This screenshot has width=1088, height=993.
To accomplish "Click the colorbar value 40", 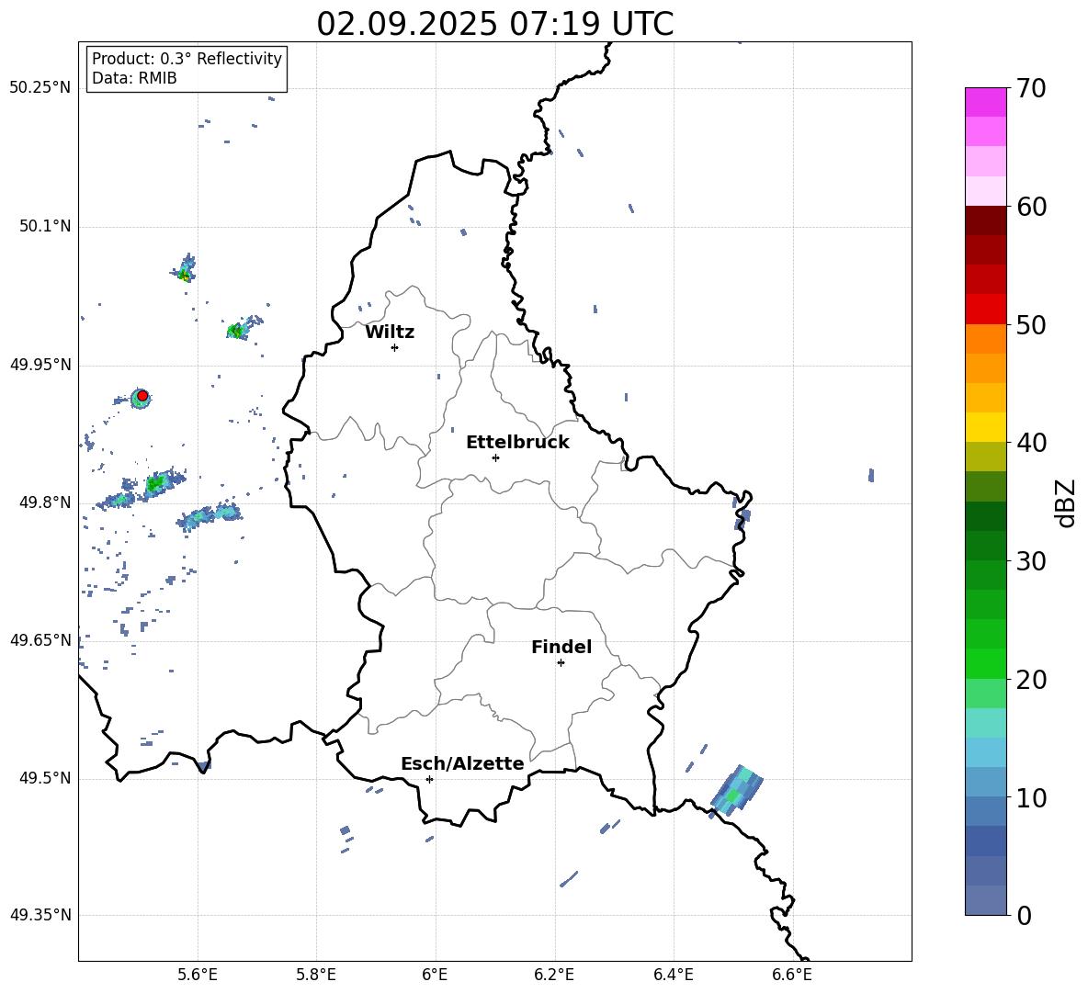I will [1031, 443].
